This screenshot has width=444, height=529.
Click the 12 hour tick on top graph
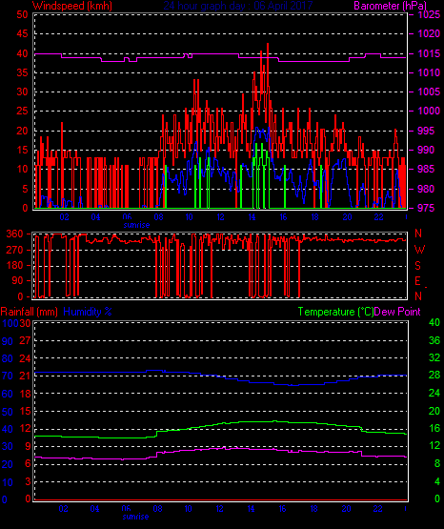[220, 217]
